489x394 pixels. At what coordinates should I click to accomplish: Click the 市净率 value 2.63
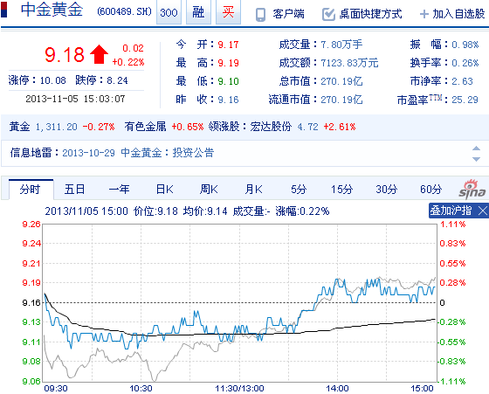(x=462, y=81)
